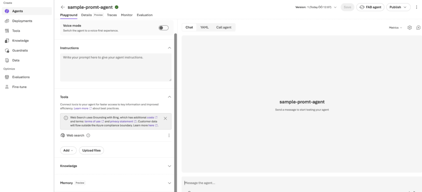This screenshot has width=422, height=192.
Task: Select the YAML tab
Action: click(x=204, y=27)
